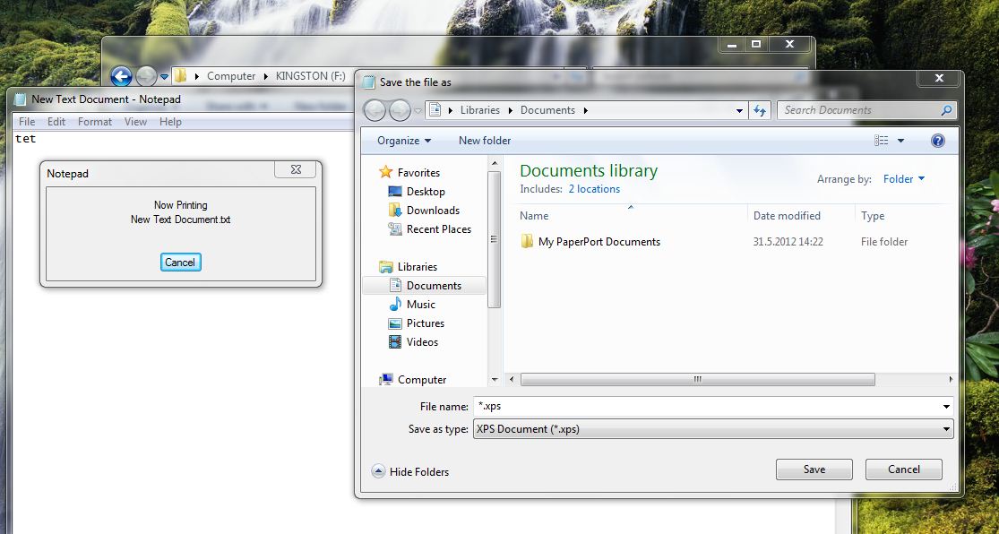The width and height of the screenshot is (999, 534).
Task: Click Save button in the dialog
Action: click(x=814, y=469)
